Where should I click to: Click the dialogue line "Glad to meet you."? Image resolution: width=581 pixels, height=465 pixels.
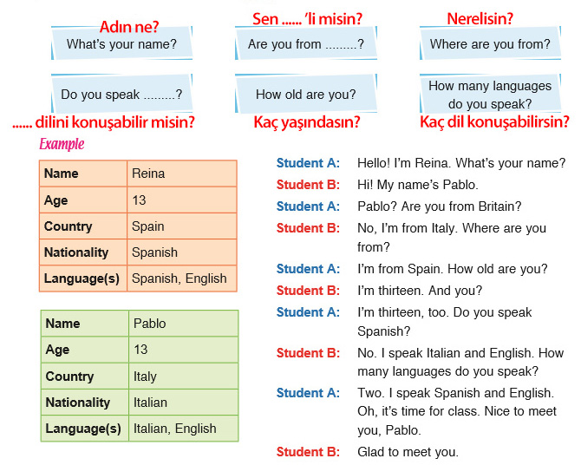pos(408,452)
